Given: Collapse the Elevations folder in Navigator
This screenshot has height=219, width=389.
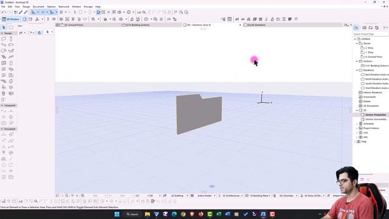Looking at the screenshot, I should [x=357, y=71].
